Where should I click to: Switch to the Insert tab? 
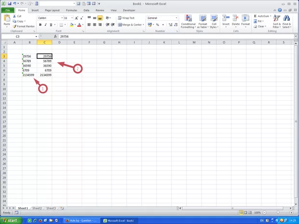click(35, 10)
